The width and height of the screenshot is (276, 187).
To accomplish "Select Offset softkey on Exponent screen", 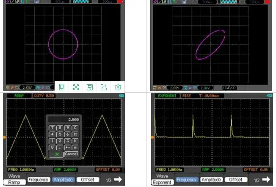I will (236, 180).
